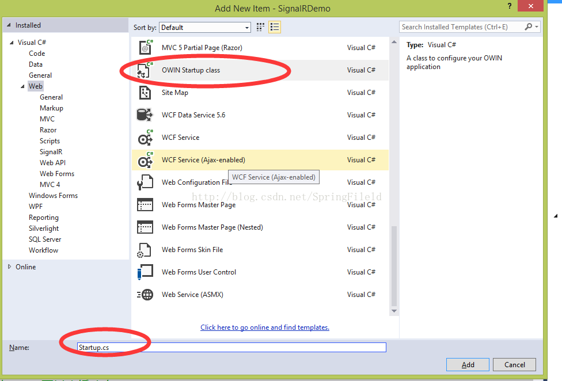Click the MVC 5 Partial Page template icon
The image size is (562, 381).
click(145, 47)
